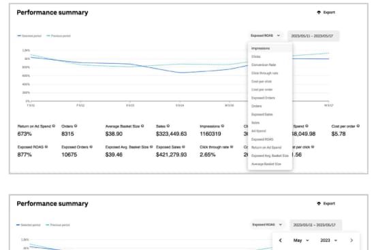Click the $323,449.63 Sales value
Image resolution: width=376 pixels, height=250 pixels.
click(171, 134)
